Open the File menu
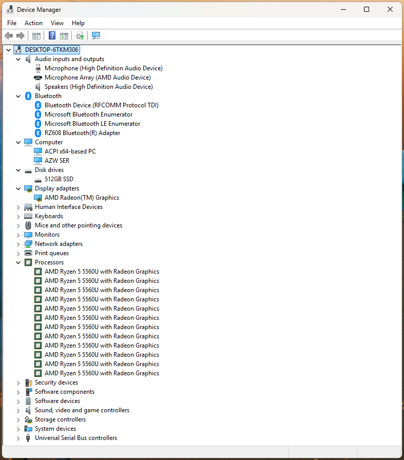The height and width of the screenshot is (460, 404). pos(12,23)
